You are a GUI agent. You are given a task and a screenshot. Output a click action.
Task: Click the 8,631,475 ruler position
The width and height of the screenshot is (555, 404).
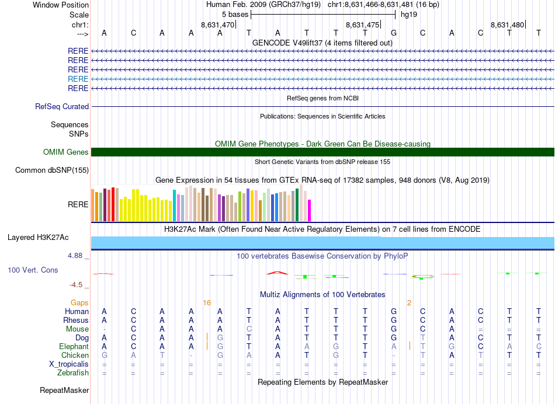[x=362, y=25]
